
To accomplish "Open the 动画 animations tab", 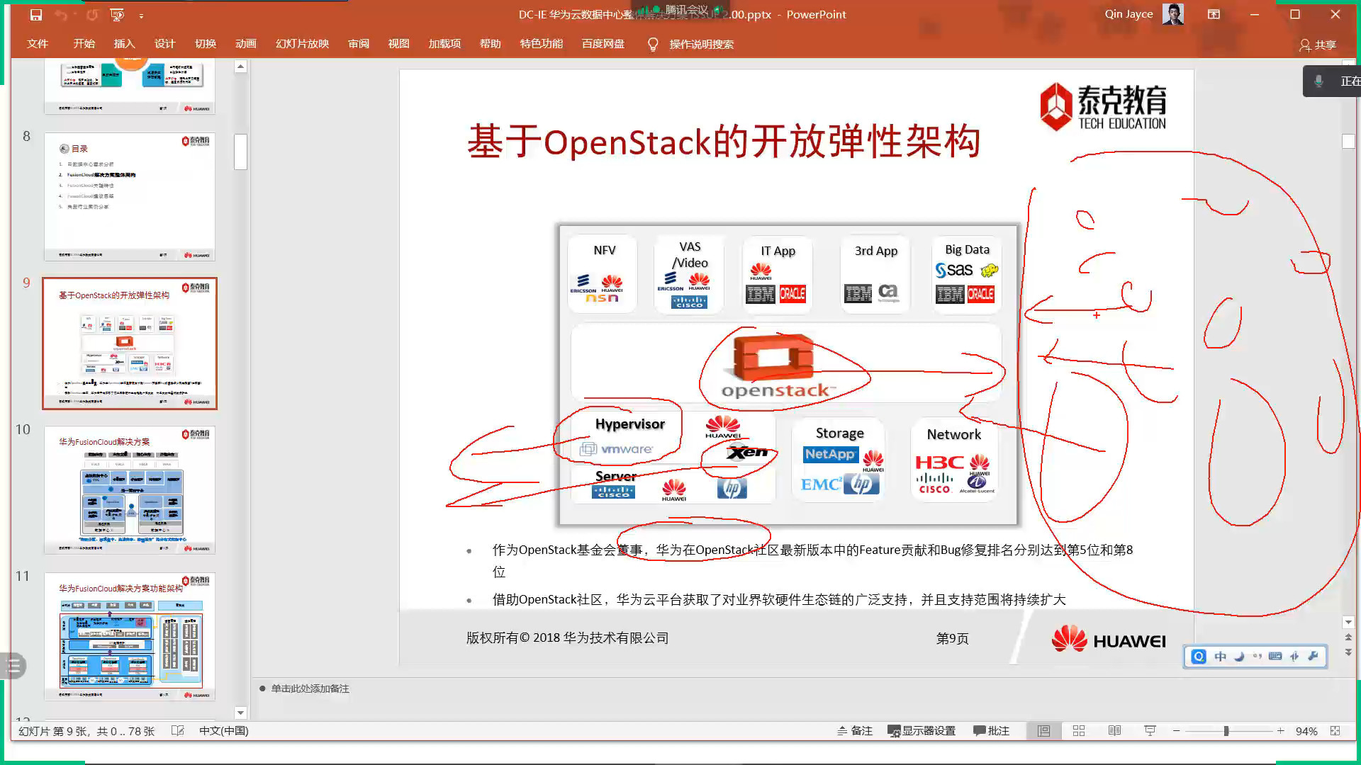I will tap(246, 44).
